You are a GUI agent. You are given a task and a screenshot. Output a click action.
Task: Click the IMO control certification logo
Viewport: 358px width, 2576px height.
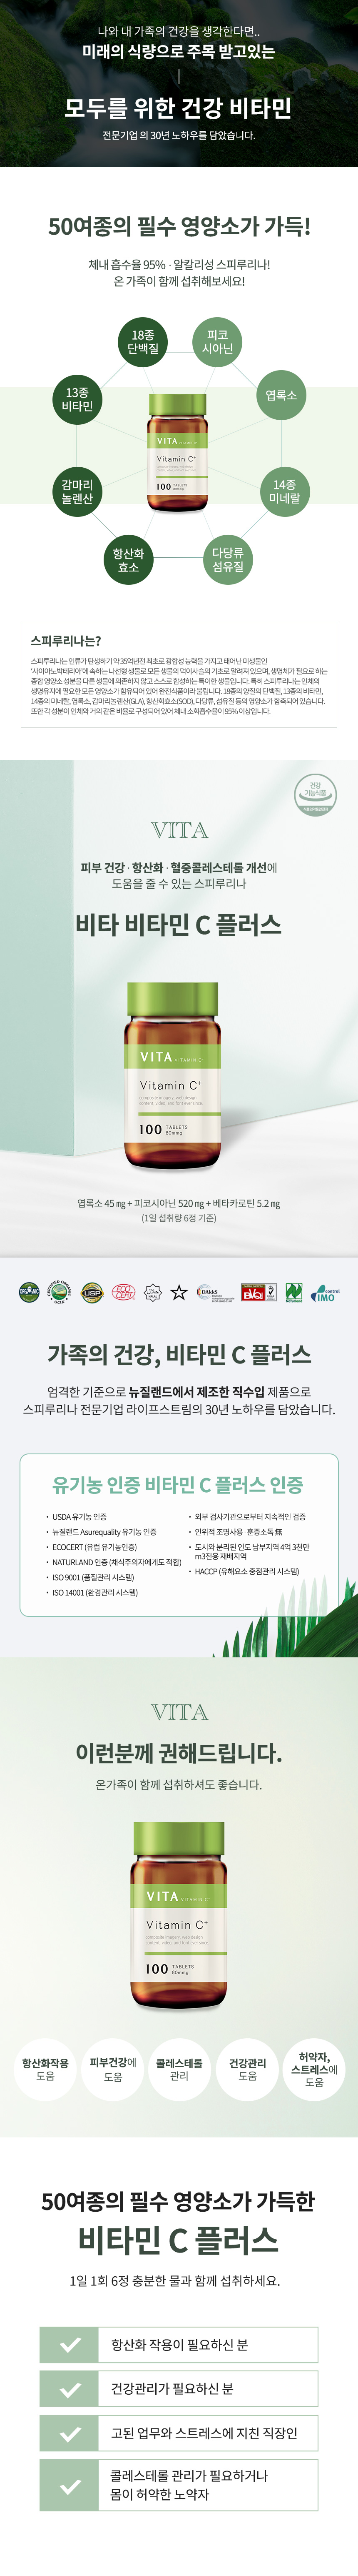pyautogui.click(x=325, y=1292)
